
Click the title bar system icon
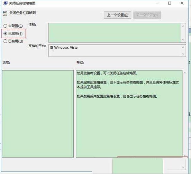pyautogui.click(x=5, y=3)
